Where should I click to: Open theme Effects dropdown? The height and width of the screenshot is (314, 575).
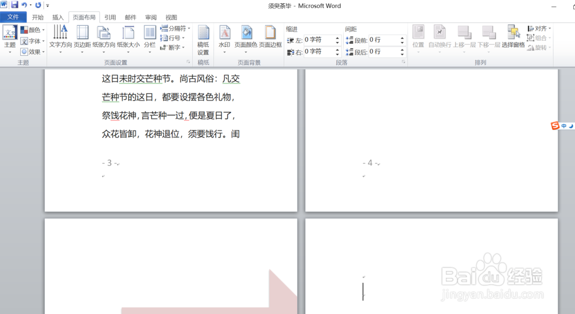click(33, 52)
